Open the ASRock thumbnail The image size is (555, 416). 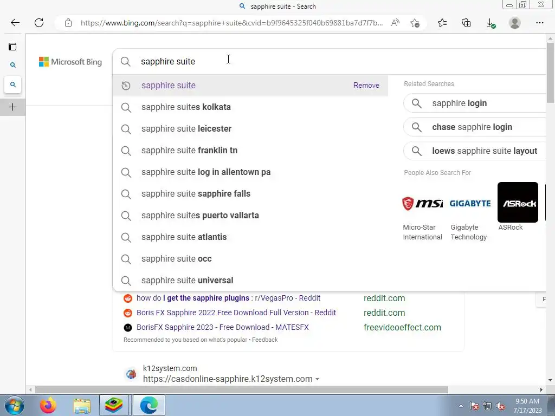pos(518,203)
